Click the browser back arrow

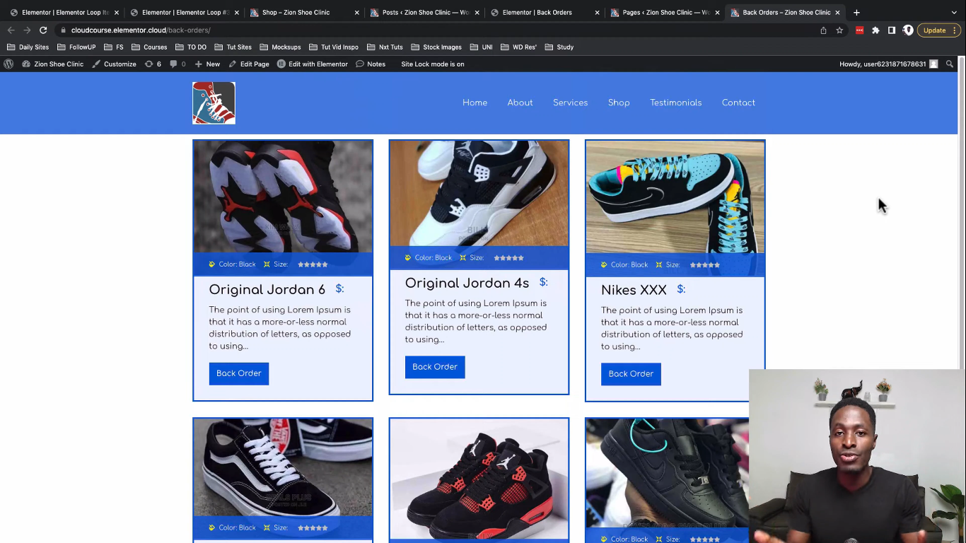11,30
